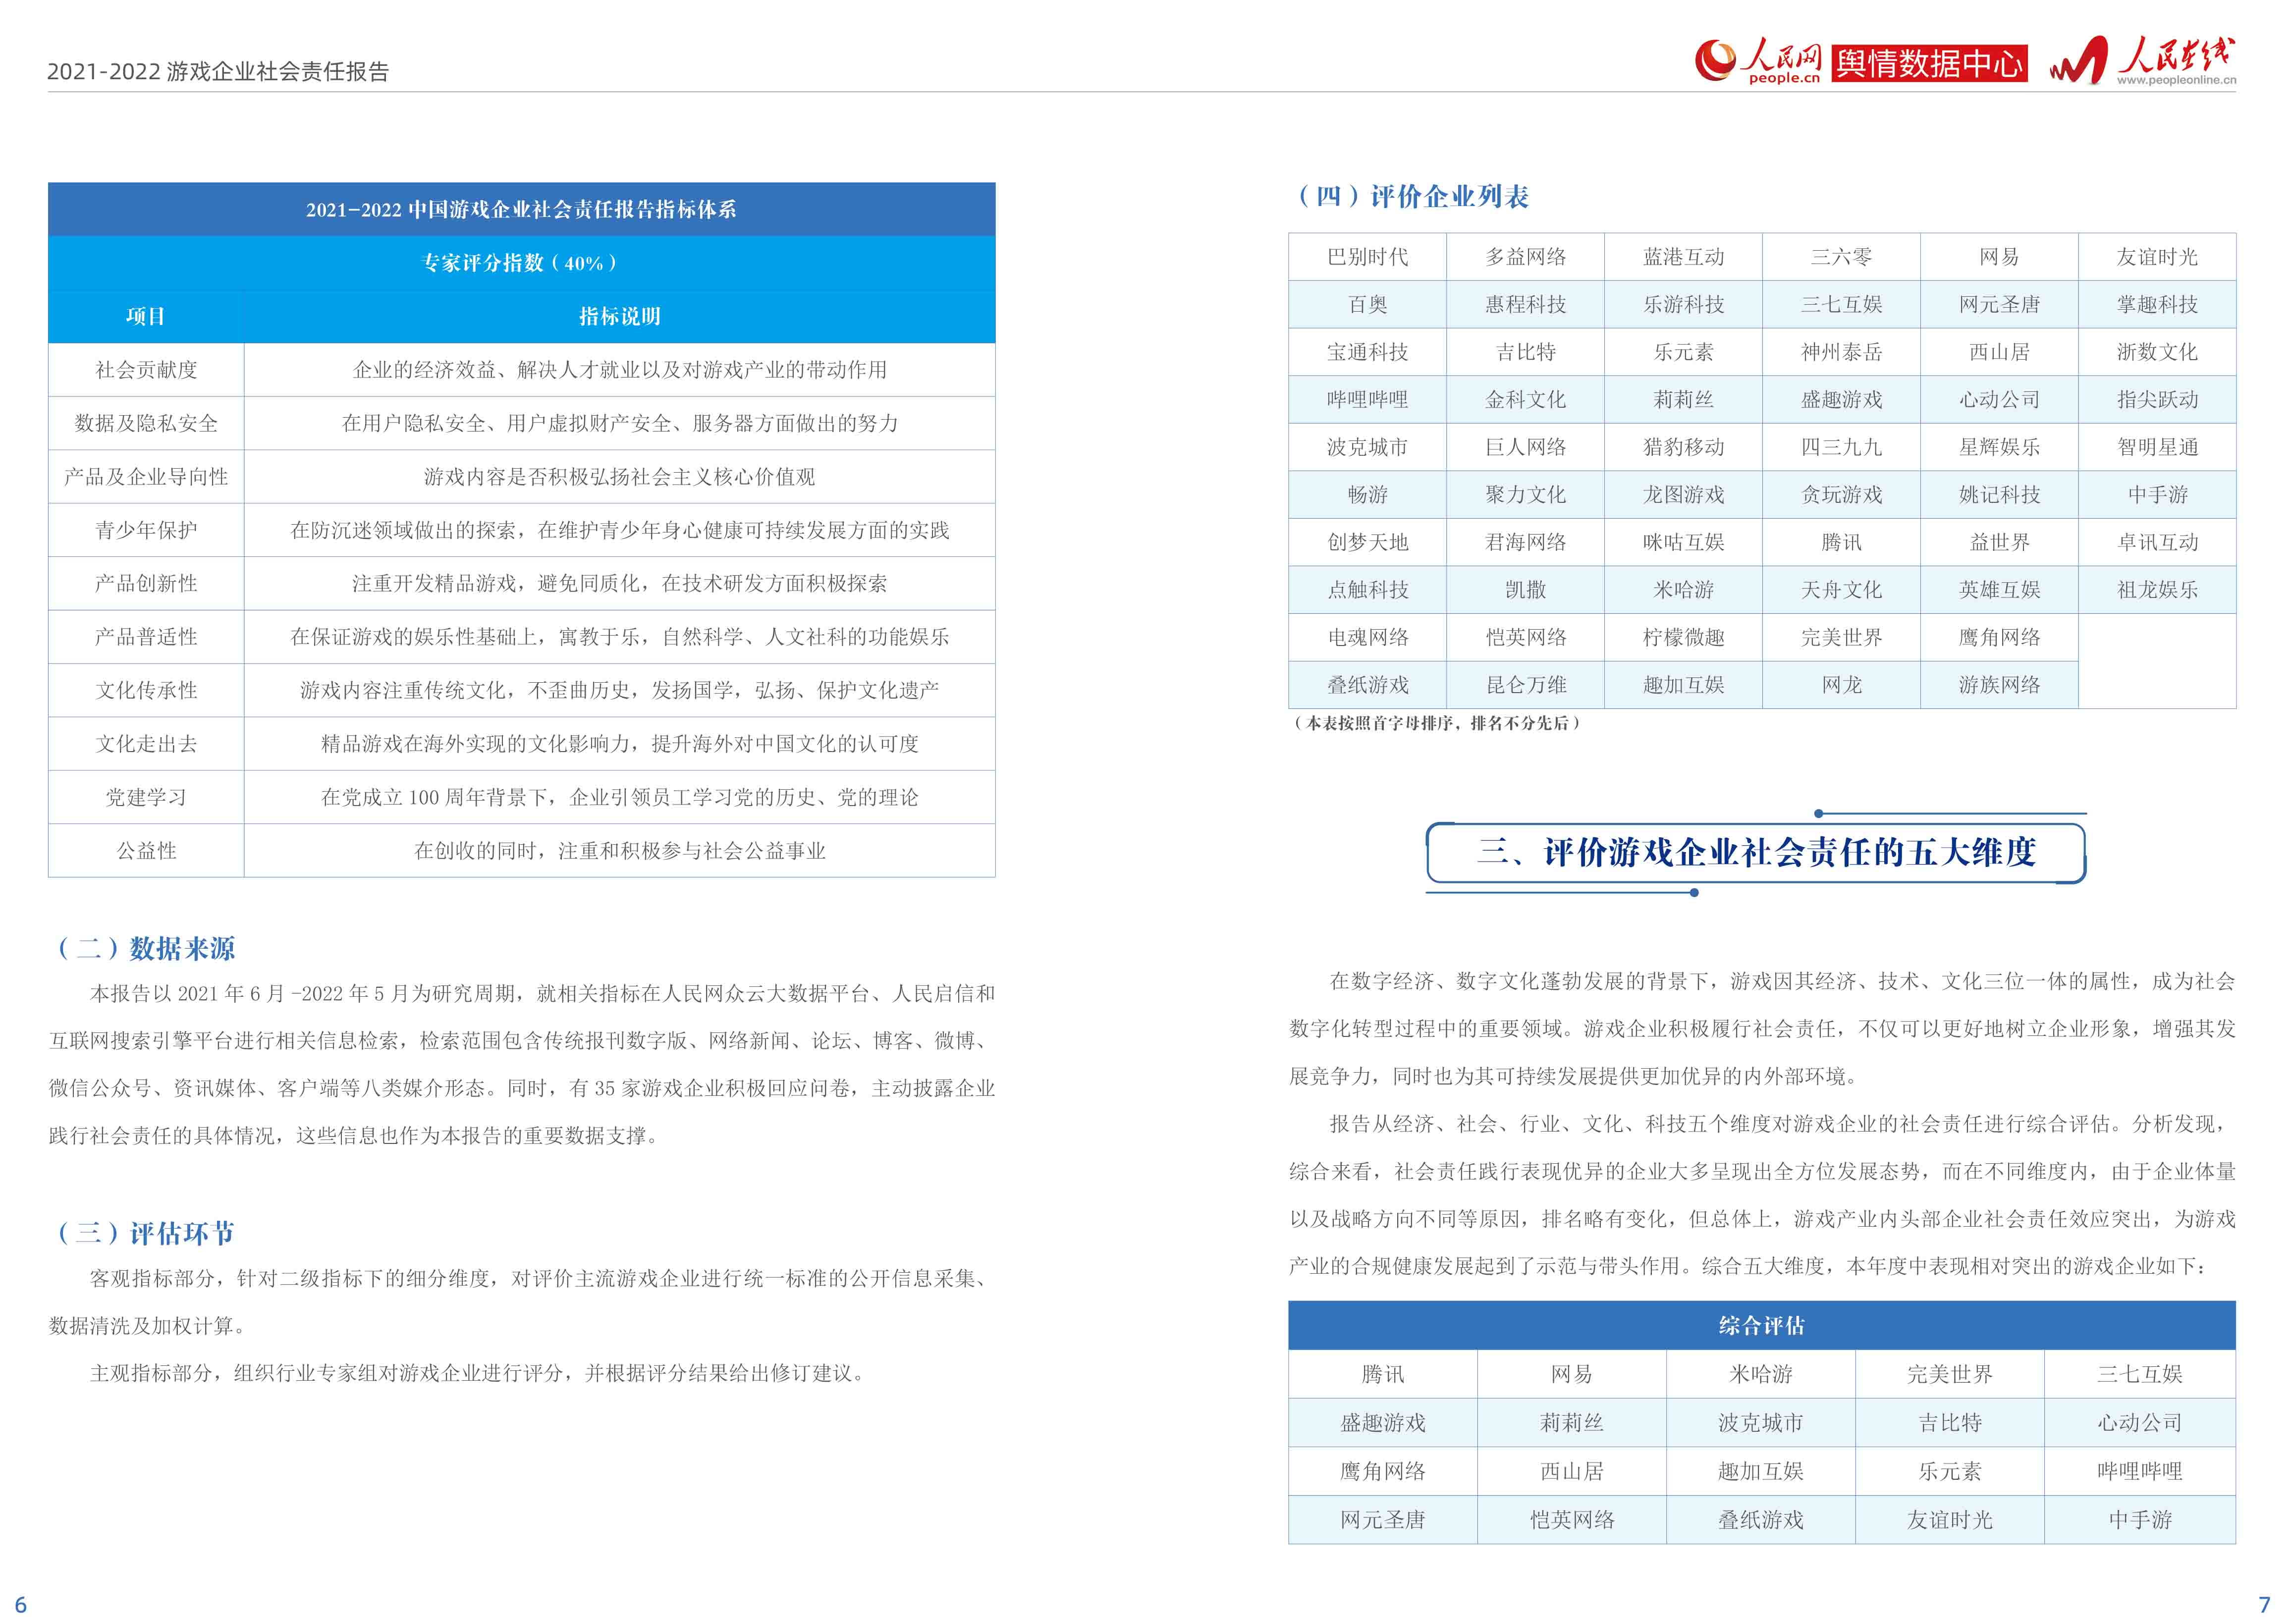Select the 产品及企业导向性 row label
2292x1624 pixels.
(146, 477)
